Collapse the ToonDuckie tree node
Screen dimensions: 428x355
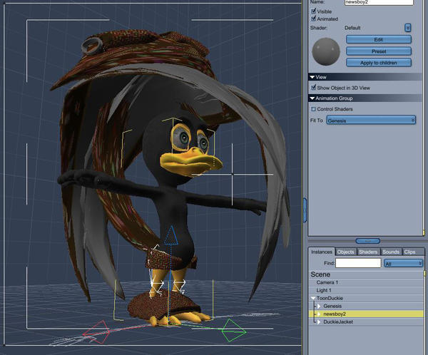point(313,298)
